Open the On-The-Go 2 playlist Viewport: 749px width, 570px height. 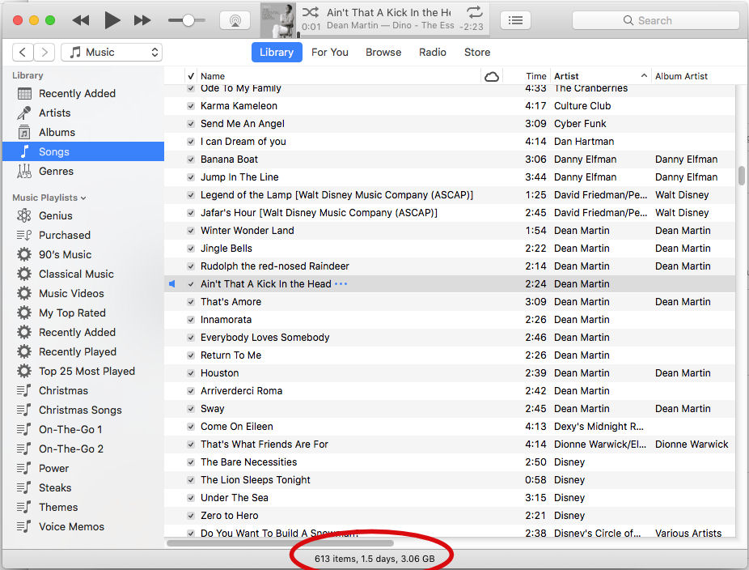(x=83, y=449)
